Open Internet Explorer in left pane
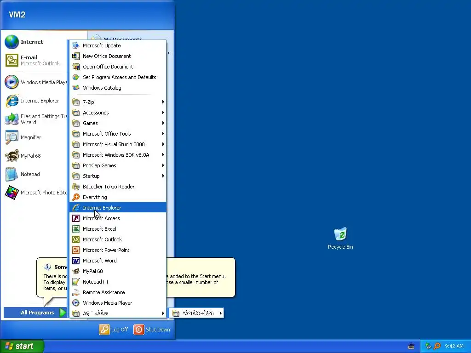 pos(34,101)
